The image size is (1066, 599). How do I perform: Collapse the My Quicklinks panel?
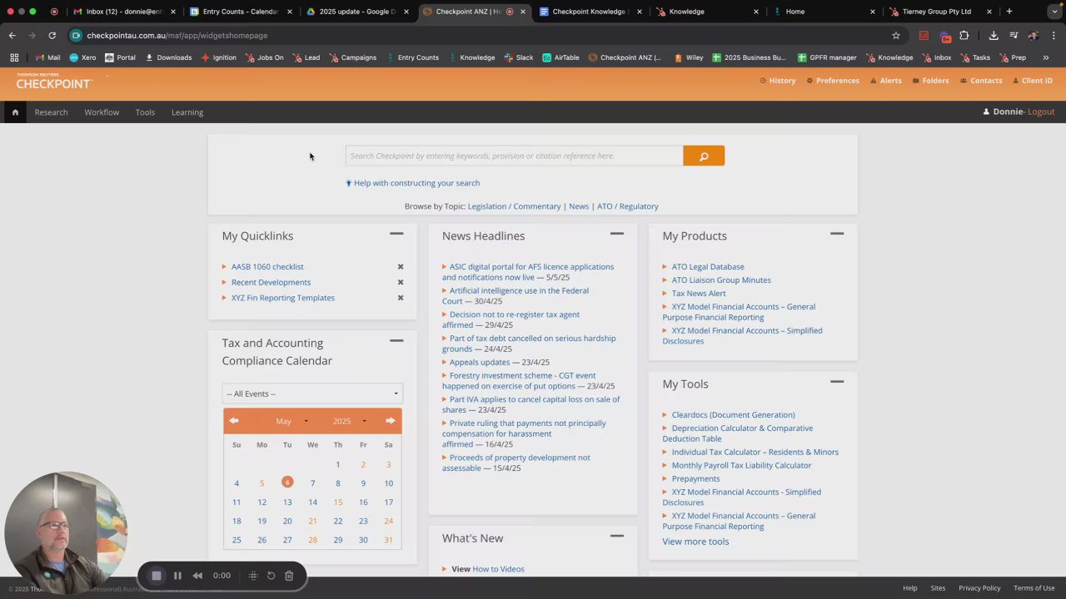pyautogui.click(x=396, y=234)
